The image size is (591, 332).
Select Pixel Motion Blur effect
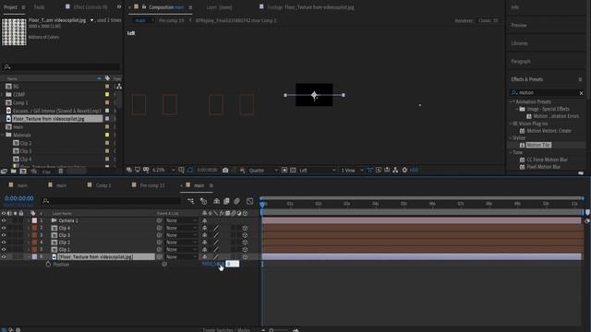[544, 167]
